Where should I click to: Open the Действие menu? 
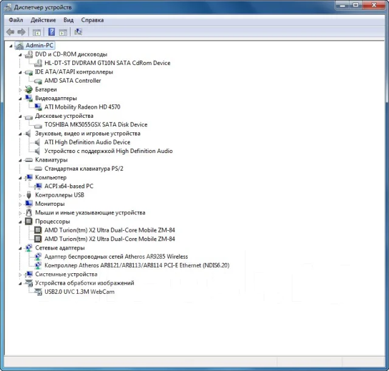tap(43, 20)
